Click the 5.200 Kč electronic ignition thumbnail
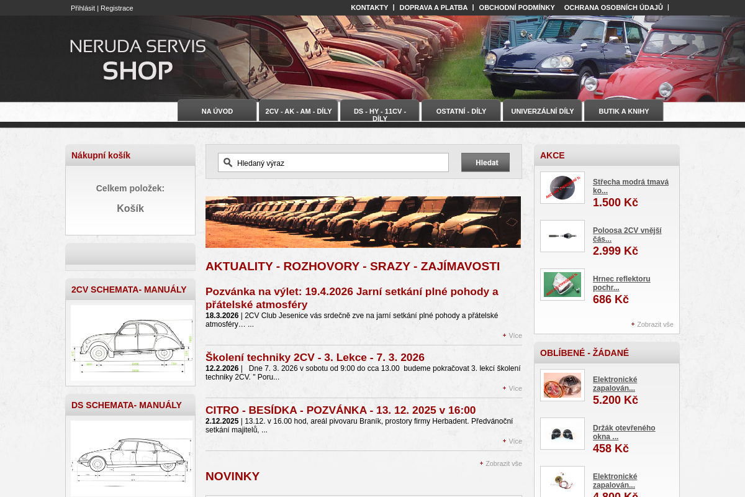The width and height of the screenshot is (745, 497). (562, 385)
